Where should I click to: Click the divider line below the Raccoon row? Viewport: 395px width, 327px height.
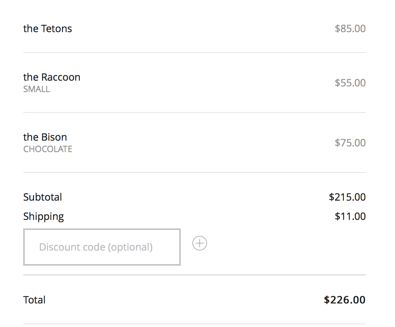[195, 112]
